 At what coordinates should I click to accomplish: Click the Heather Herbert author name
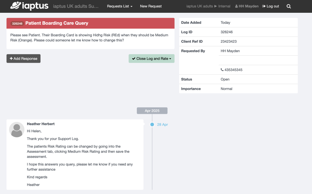[x=41, y=124]
